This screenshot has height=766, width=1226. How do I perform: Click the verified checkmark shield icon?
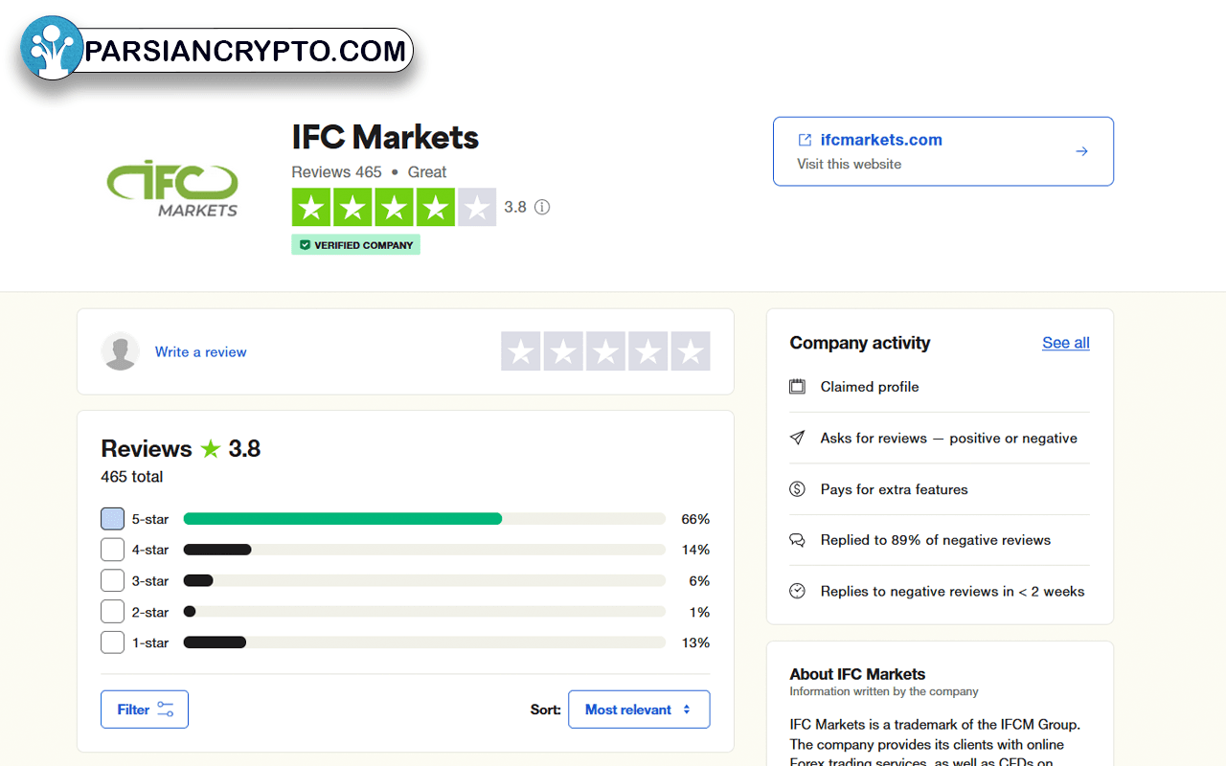pos(305,245)
